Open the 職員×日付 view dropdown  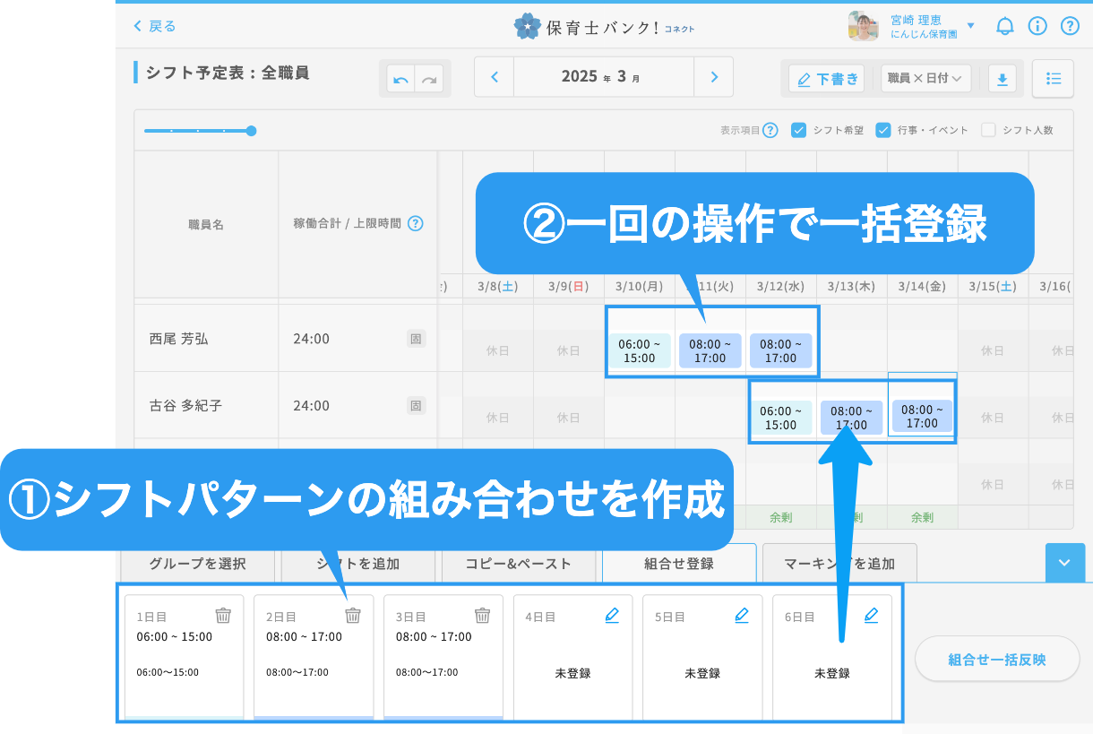925,79
